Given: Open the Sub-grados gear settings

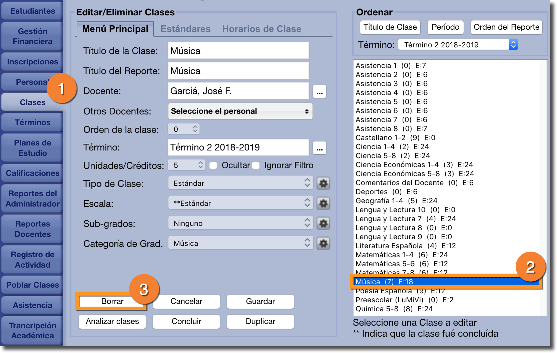Looking at the screenshot, I should pyautogui.click(x=323, y=223).
